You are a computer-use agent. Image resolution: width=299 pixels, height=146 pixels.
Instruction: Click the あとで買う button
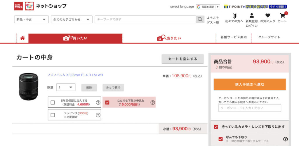click(113, 88)
